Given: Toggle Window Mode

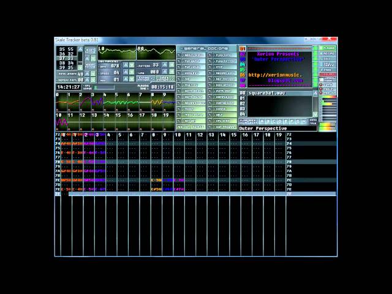Looking at the screenshot, I should point(328,80).
